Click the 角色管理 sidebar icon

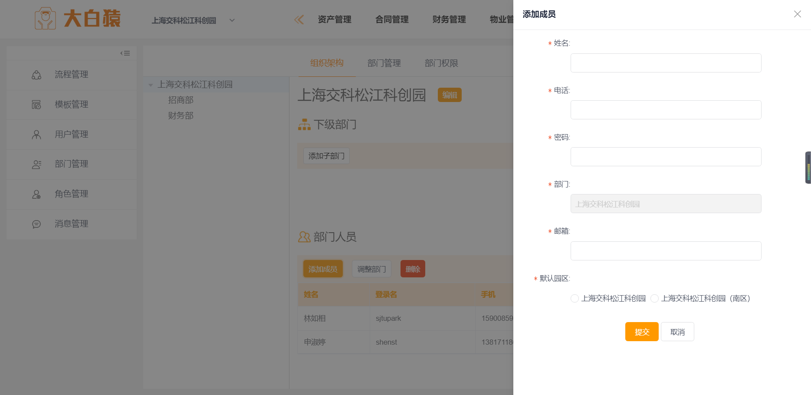click(x=36, y=194)
